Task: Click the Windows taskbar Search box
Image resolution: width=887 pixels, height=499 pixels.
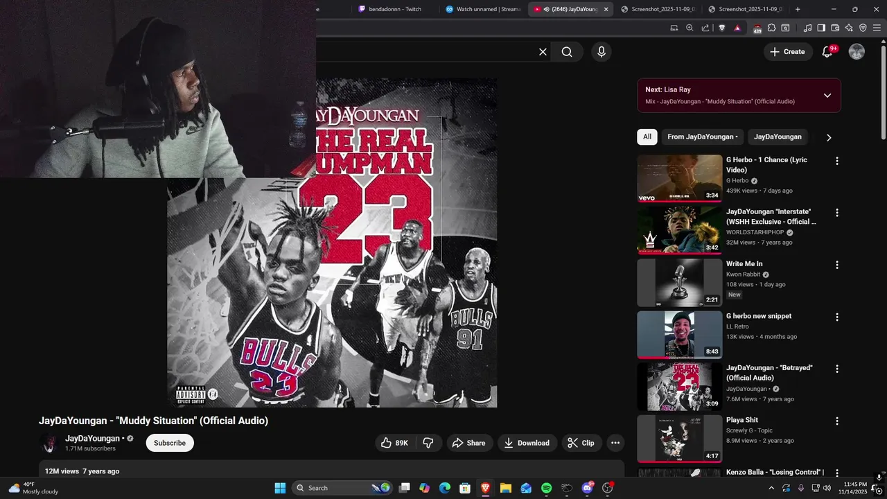Action: (342, 488)
